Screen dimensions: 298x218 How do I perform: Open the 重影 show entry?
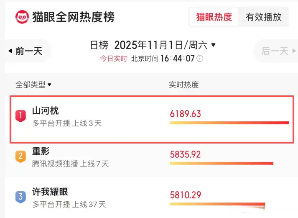point(41,152)
